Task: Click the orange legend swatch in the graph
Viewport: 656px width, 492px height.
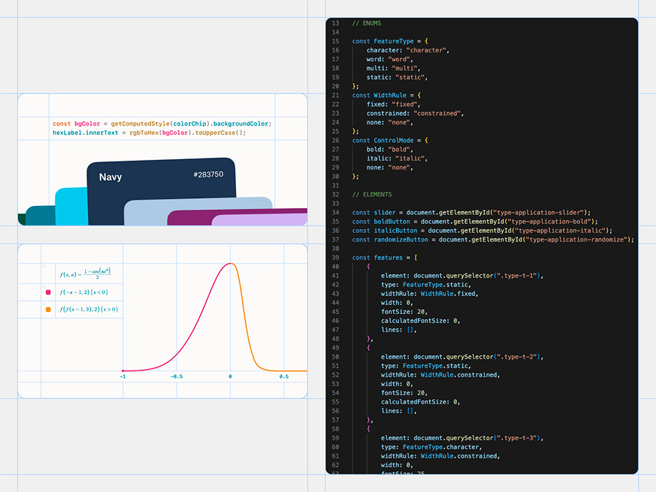Action: (x=48, y=309)
